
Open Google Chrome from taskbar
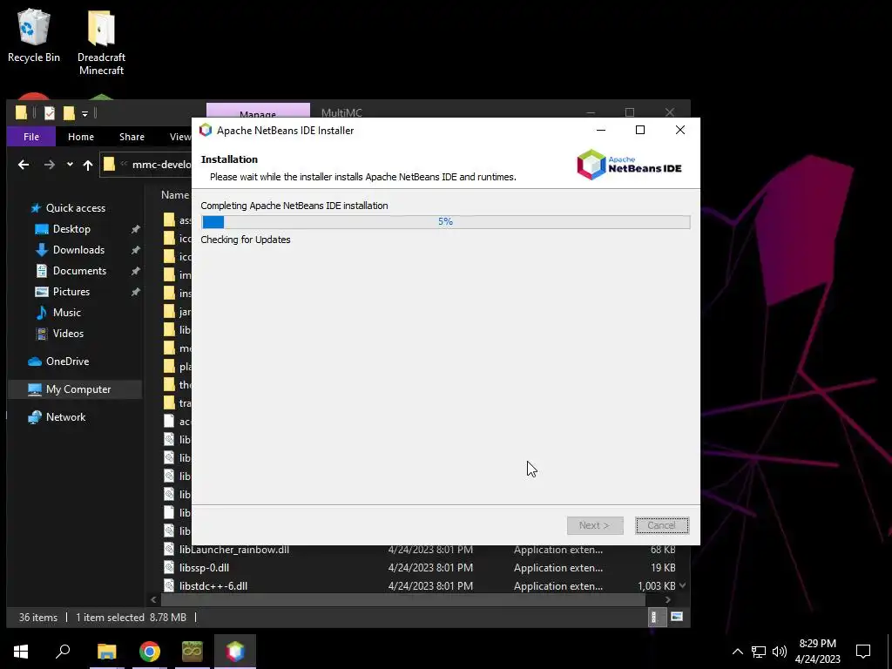(x=150, y=652)
